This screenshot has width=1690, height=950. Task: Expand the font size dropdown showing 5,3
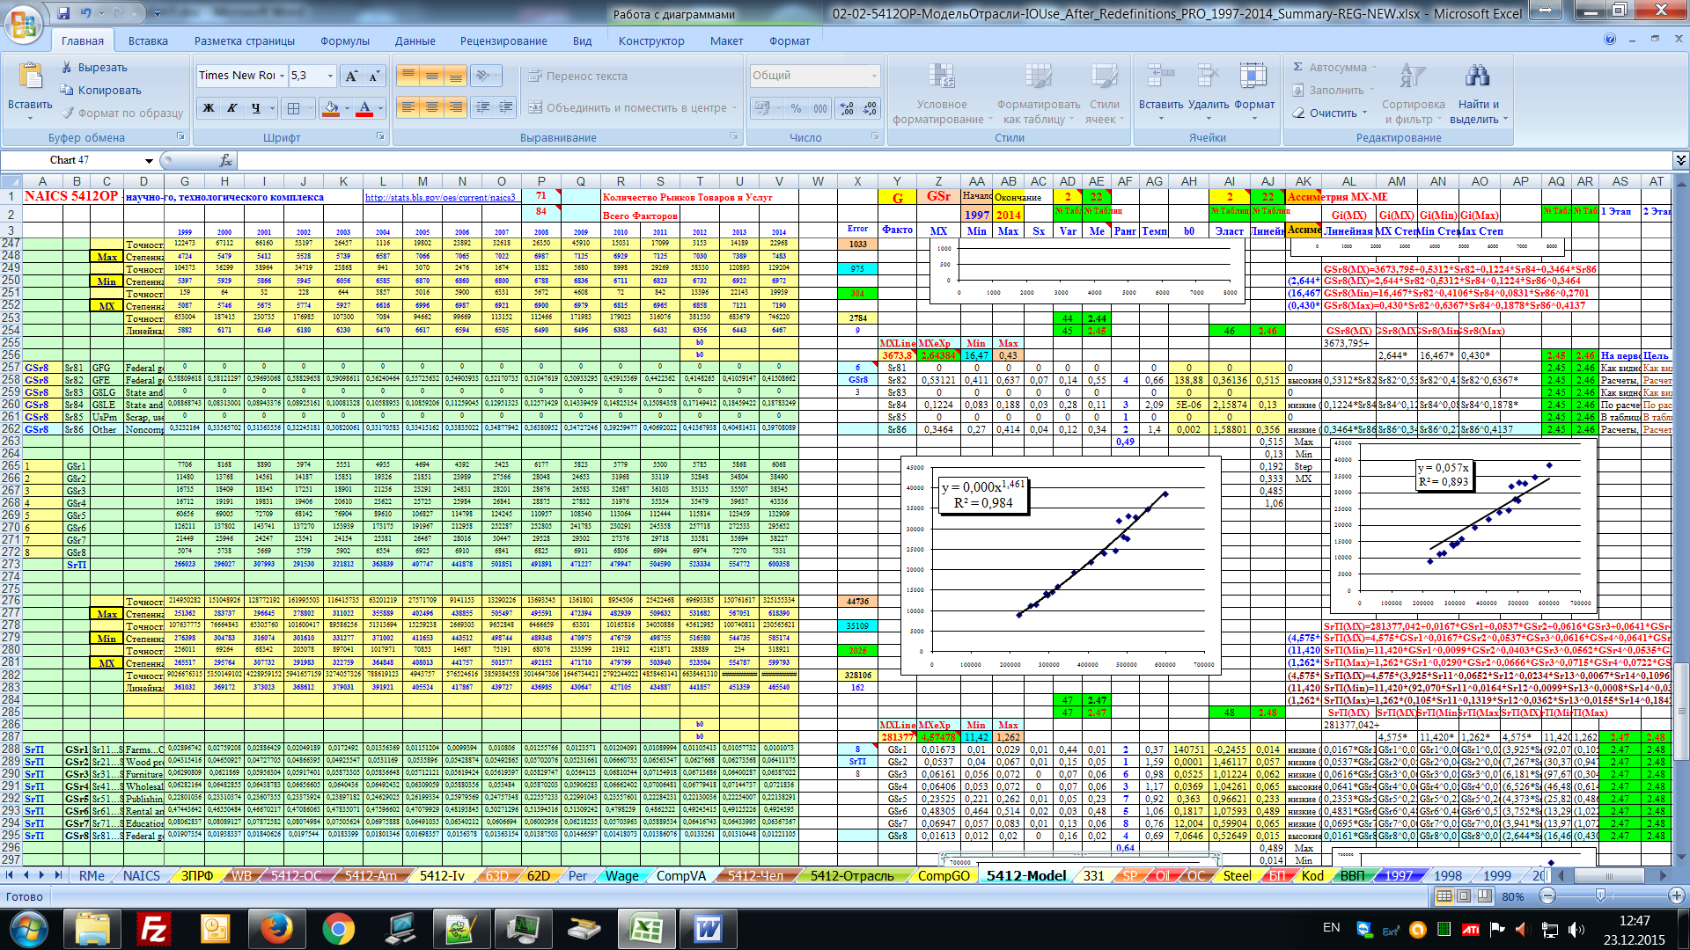point(330,77)
